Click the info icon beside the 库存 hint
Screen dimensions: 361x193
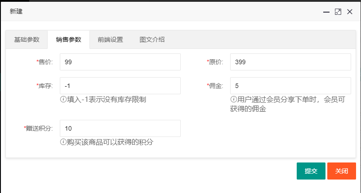point(63,100)
